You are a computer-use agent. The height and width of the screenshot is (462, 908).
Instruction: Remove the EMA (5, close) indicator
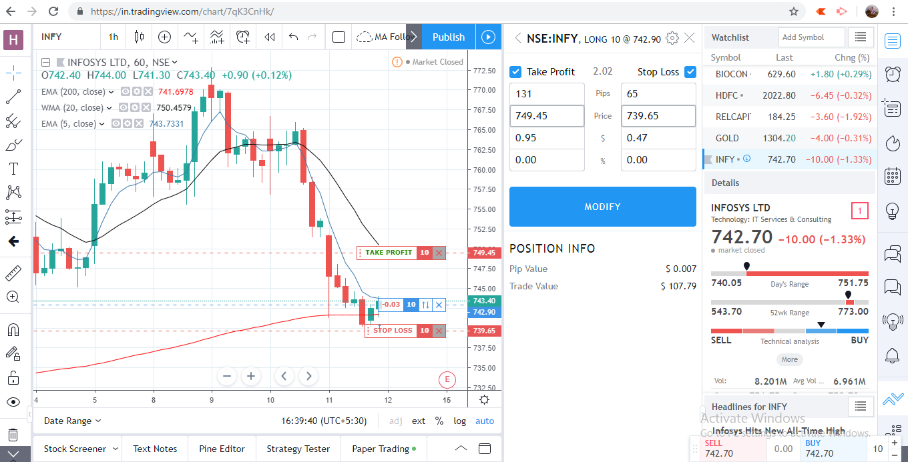[x=138, y=123]
